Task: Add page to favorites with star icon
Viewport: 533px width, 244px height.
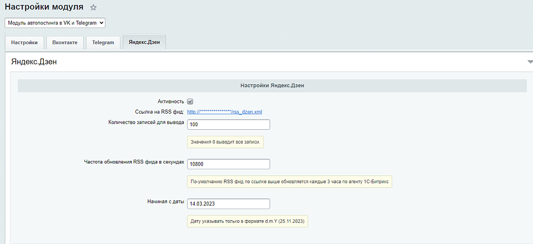Action: pos(93,7)
